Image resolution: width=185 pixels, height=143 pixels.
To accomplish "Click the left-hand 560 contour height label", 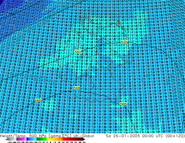I will pos(78,52).
